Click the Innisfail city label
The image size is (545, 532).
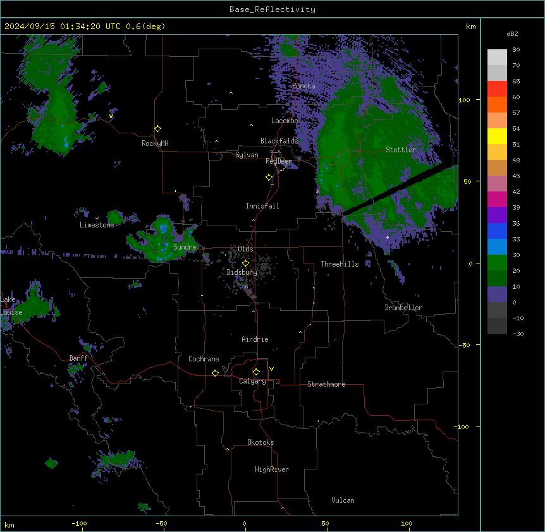[262, 206]
